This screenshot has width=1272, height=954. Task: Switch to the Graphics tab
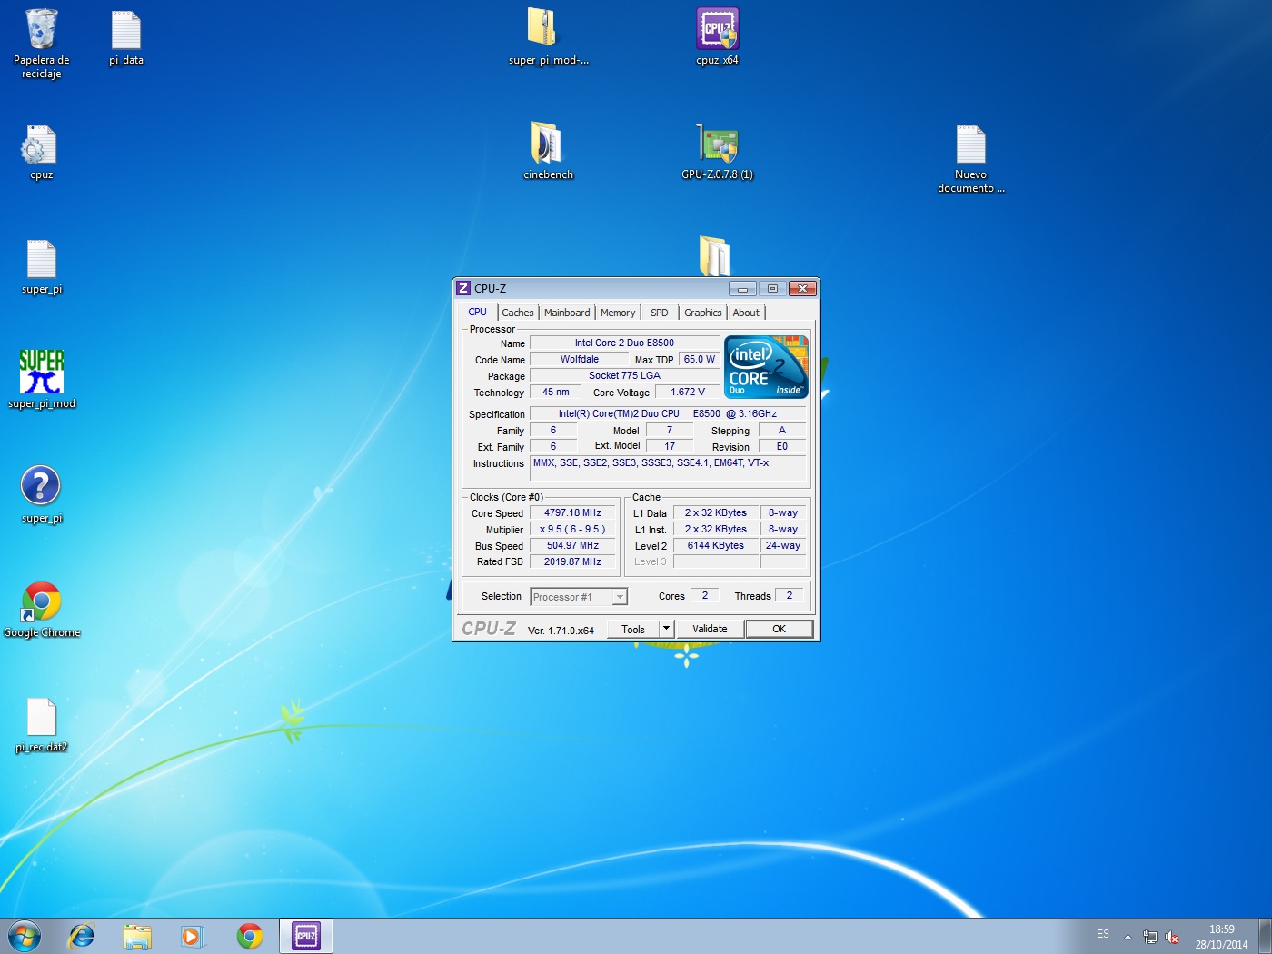[x=703, y=313]
